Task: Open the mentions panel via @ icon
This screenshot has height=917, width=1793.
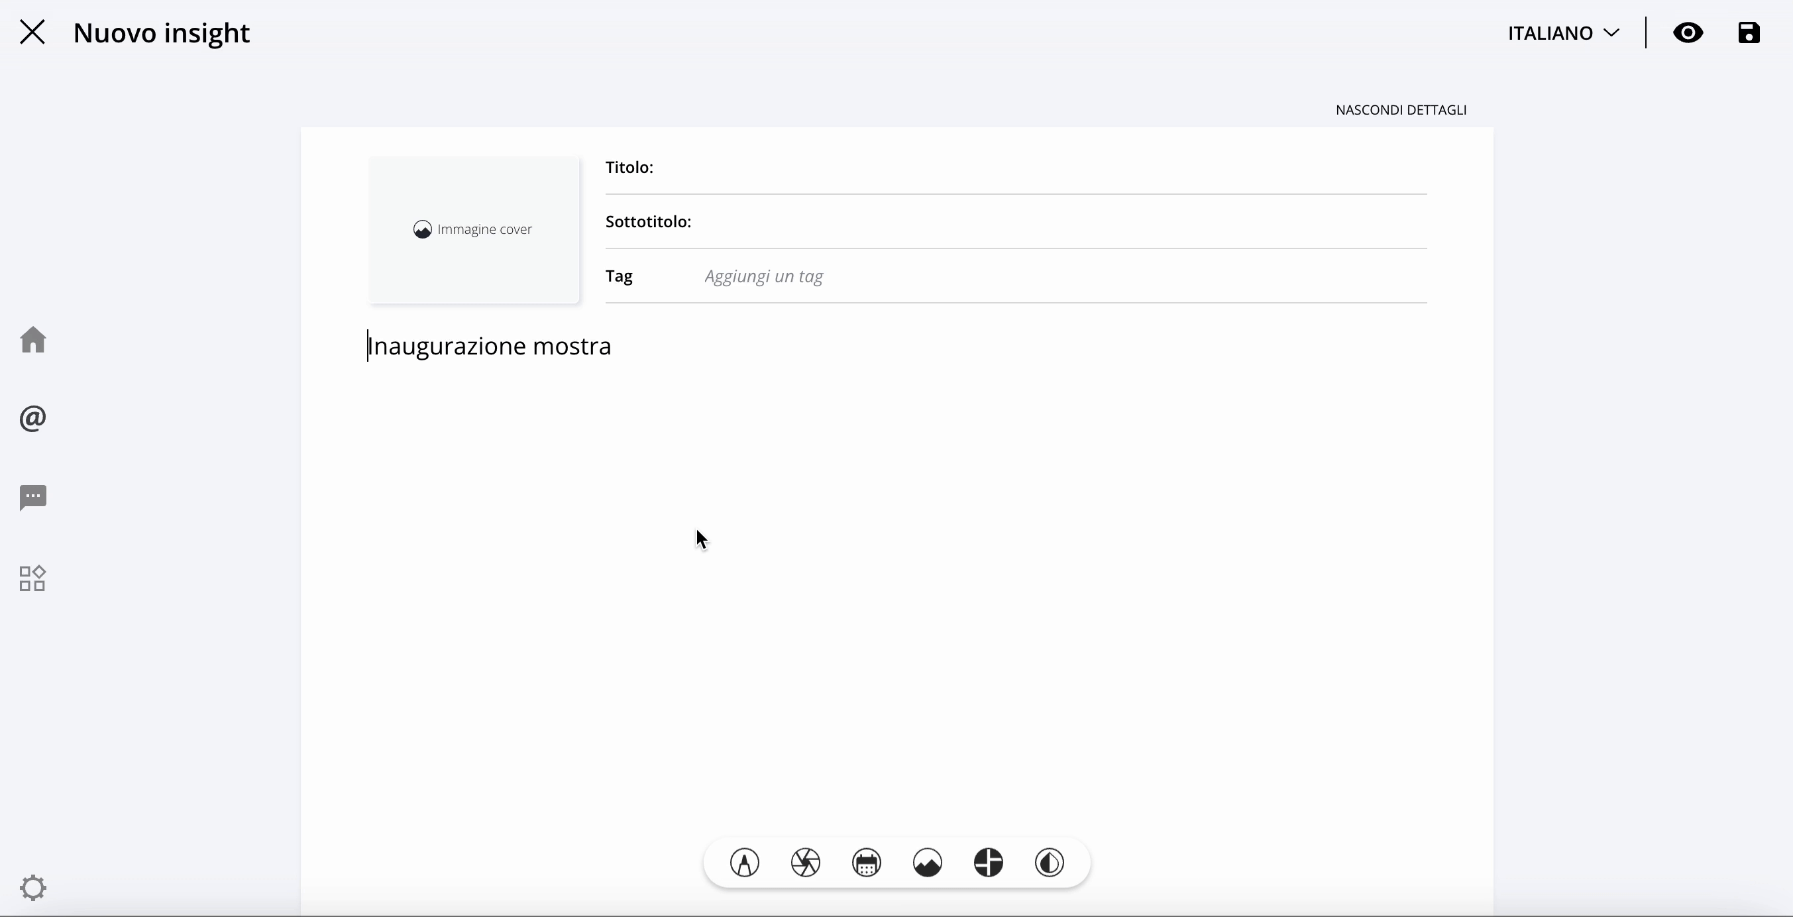Action: tap(32, 418)
